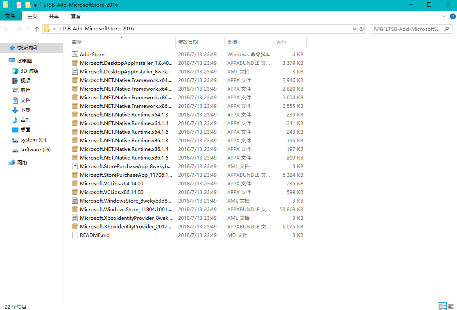Screen dimensions: 457x310
Task: Select 网络 in navigation pane
Action: (22, 163)
